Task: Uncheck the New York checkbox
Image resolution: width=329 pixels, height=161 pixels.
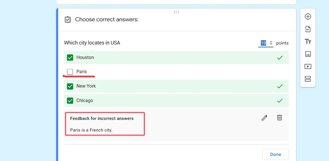Action: pos(70,86)
